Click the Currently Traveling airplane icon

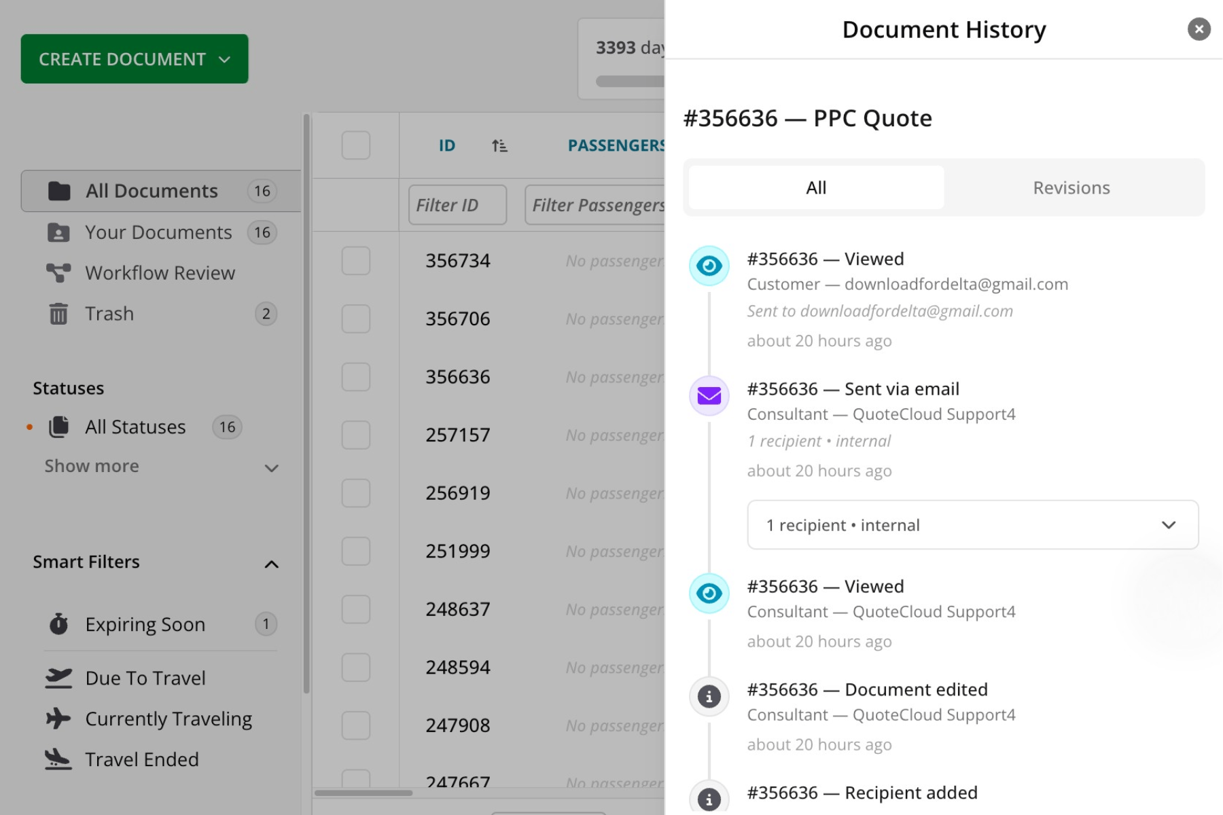(58, 719)
